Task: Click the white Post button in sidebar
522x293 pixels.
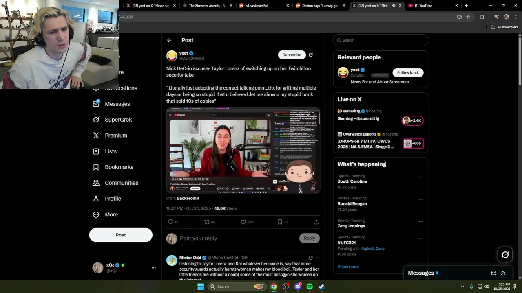Action: coord(121,235)
